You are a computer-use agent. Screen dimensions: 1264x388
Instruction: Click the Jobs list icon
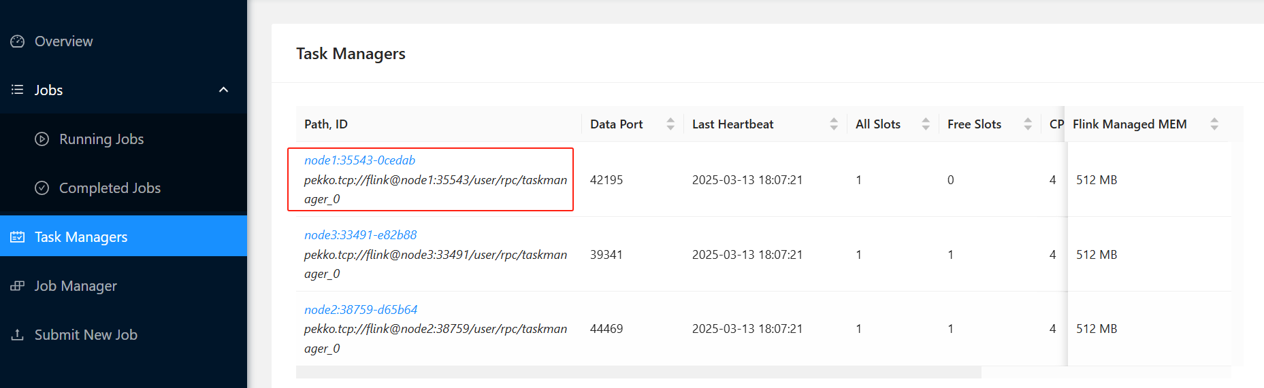pyautogui.click(x=18, y=90)
